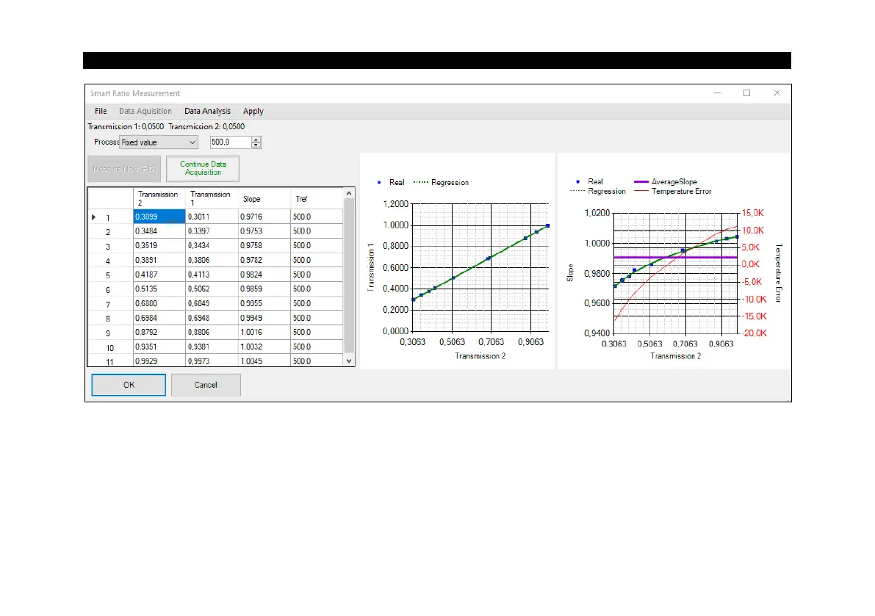Image resolution: width=875 pixels, height=616 pixels.
Task: Select slope cell 1,0032
Action: [x=264, y=347]
